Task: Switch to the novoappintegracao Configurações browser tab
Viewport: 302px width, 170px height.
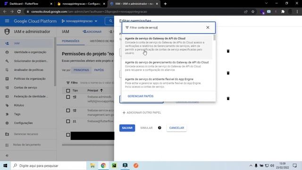Action: tap(81, 4)
